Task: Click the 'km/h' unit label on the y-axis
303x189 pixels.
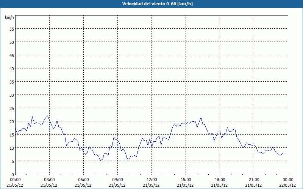Action: pos(9,17)
